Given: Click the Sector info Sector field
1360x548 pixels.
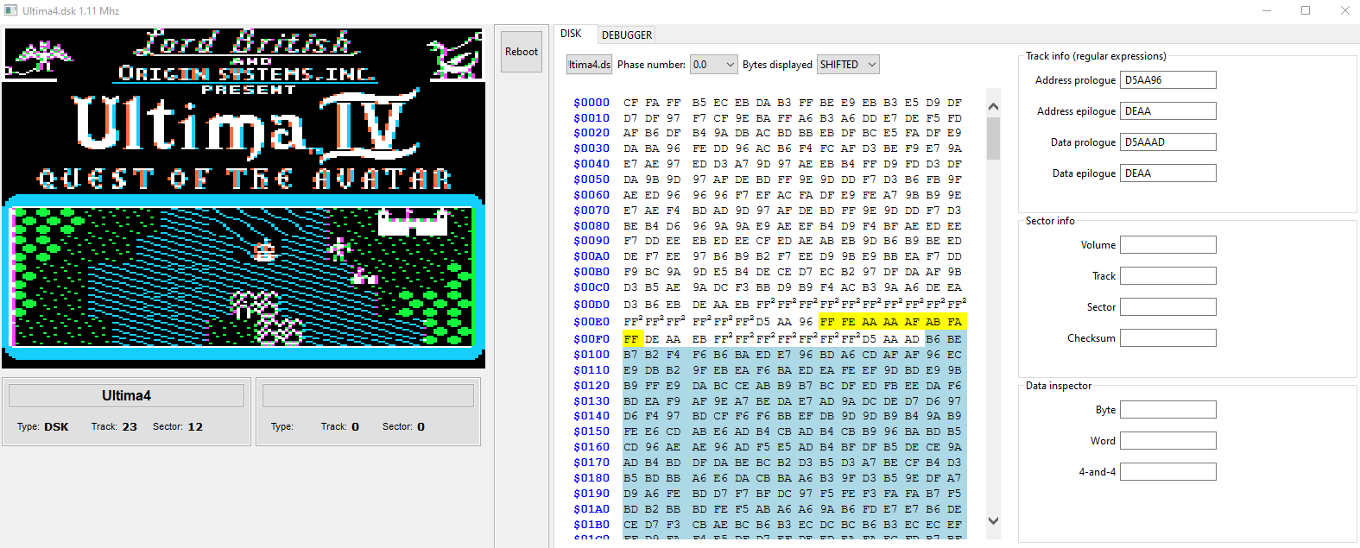Looking at the screenshot, I should click(1168, 307).
